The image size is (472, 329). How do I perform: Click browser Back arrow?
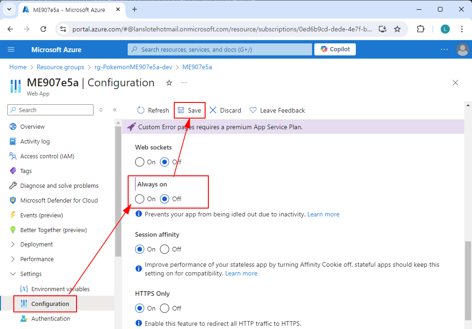(x=10, y=29)
